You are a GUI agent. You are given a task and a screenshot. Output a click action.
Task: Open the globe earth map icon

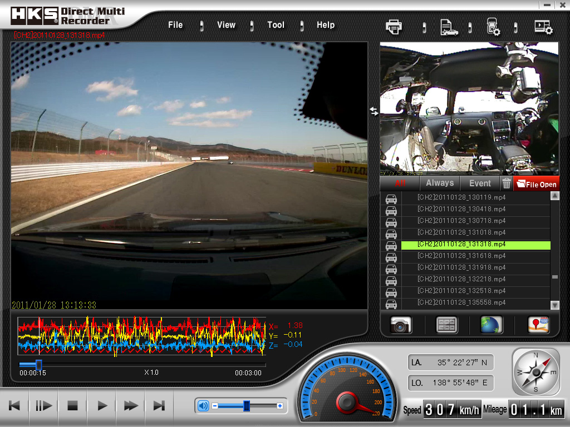[492, 325]
